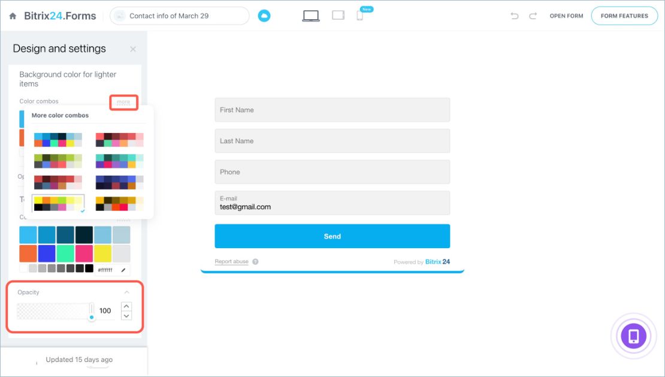Select the blue-orange color combo thumbnail

coord(58,140)
